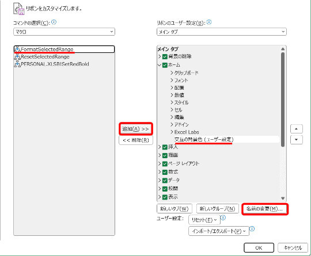Click info icon next to インポート/エクスポート button
Viewport: 311px width, 256px height.
[x=252, y=229]
